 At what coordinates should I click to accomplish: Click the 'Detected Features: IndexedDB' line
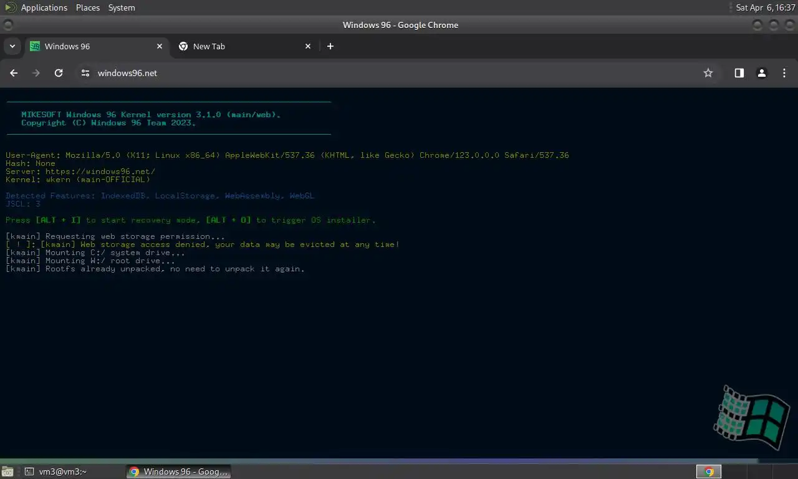pos(160,196)
